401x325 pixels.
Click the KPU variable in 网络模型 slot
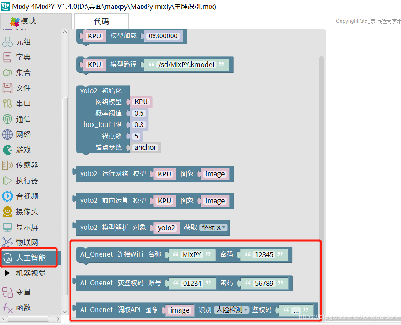pos(141,102)
